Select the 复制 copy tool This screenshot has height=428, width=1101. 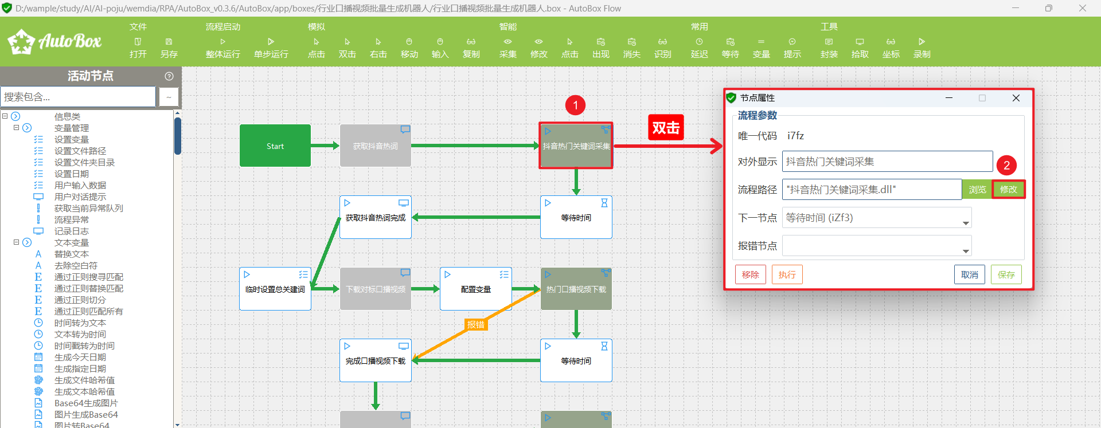tap(471, 48)
